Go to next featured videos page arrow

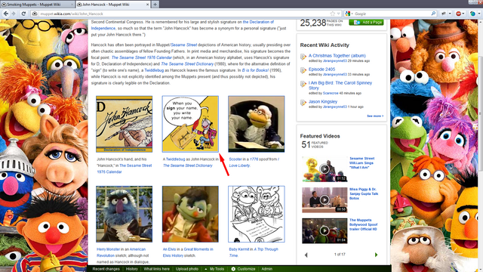pos(376,255)
